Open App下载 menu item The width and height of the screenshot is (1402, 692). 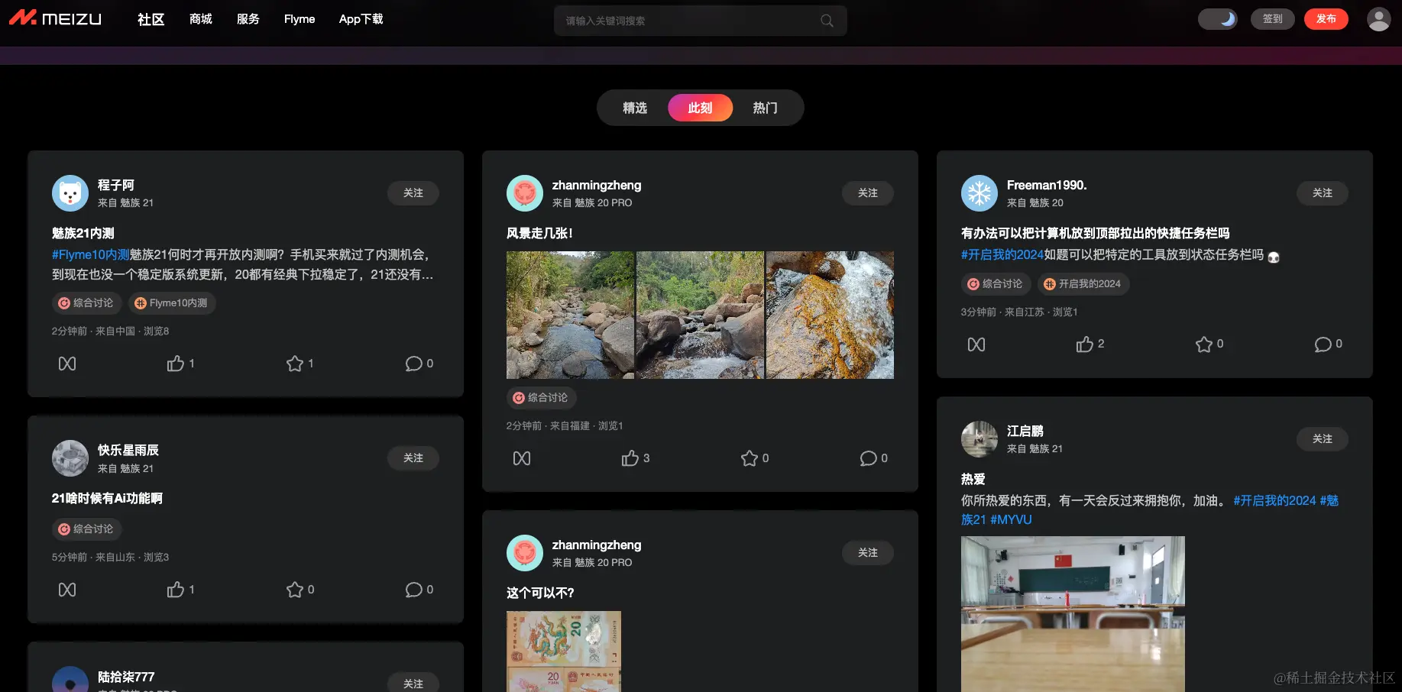click(x=361, y=19)
